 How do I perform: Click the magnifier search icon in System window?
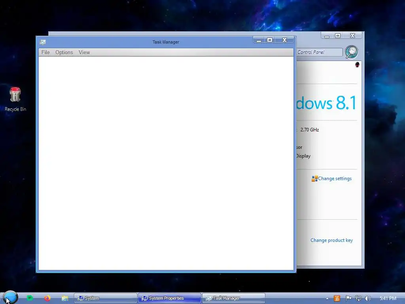click(352, 52)
